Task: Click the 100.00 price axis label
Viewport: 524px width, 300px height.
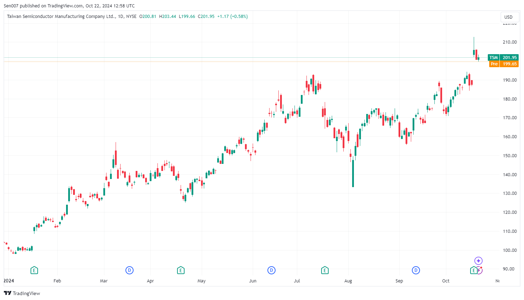Action: click(x=510, y=250)
